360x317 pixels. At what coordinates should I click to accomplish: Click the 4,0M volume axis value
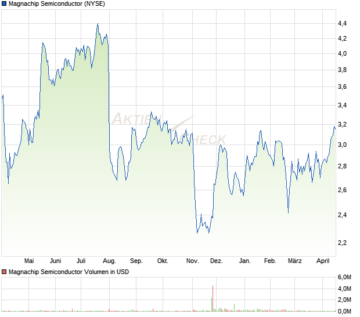(x=344, y=289)
